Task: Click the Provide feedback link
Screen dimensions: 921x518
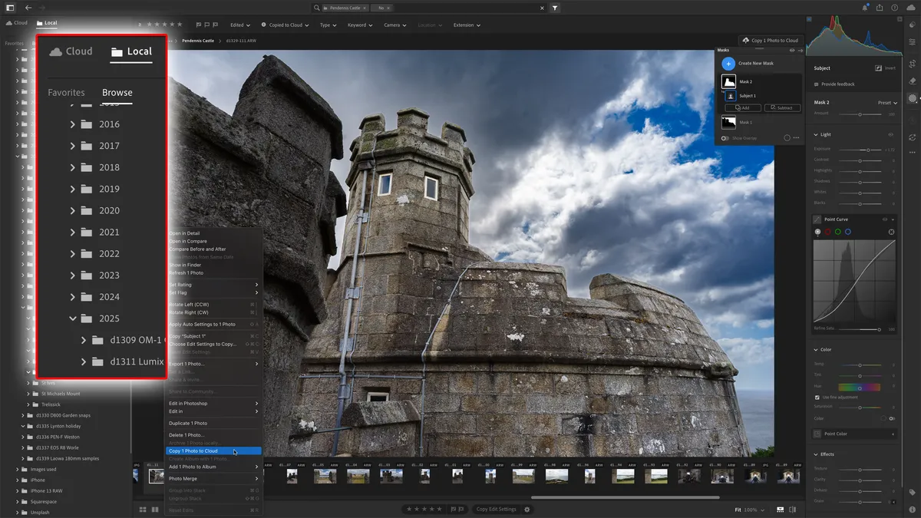Action: 838,84
